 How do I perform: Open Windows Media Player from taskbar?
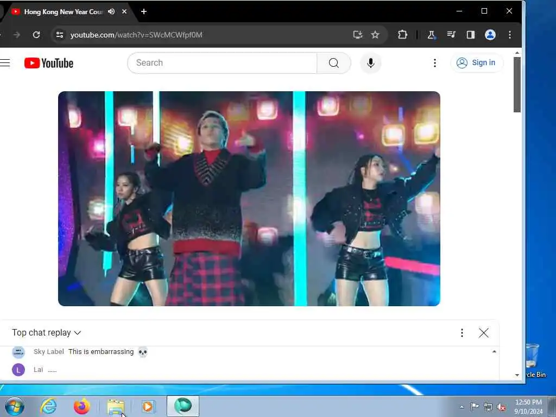[x=148, y=406]
